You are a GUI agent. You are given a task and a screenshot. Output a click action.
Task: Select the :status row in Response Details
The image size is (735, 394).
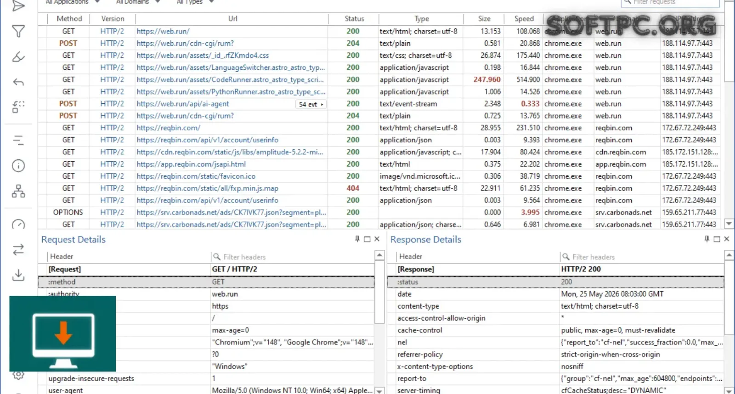556,282
